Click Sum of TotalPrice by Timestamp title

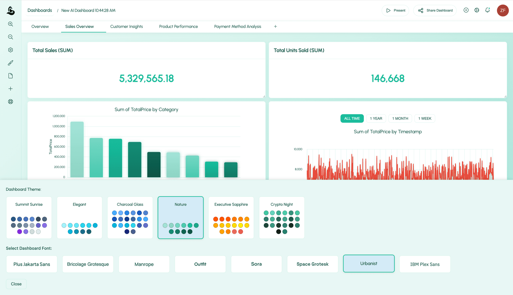pyautogui.click(x=388, y=132)
